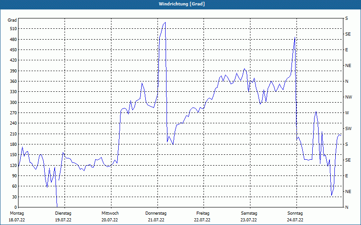Screen dimensions: 361x225
Task: Click the NE compass label level with 30
Action: pyautogui.click(x=348, y=192)
